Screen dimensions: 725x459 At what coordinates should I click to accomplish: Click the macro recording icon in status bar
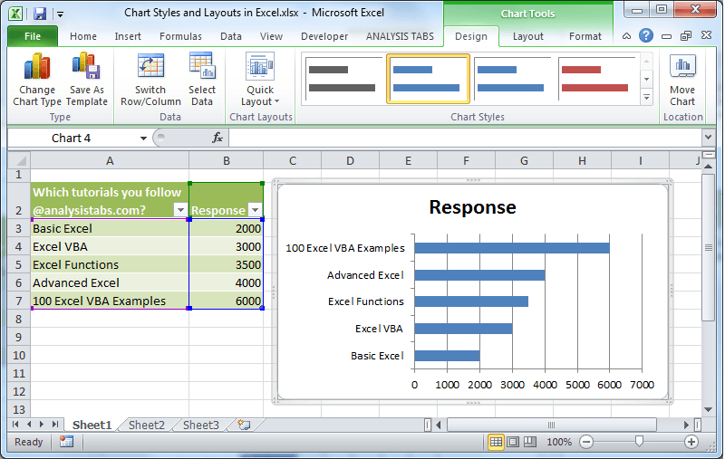[x=66, y=442]
